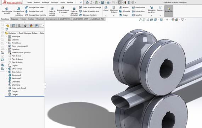Screen dimensions: 202x128
Task: Select Répétition linéaire tool
Action: (114, 10)
